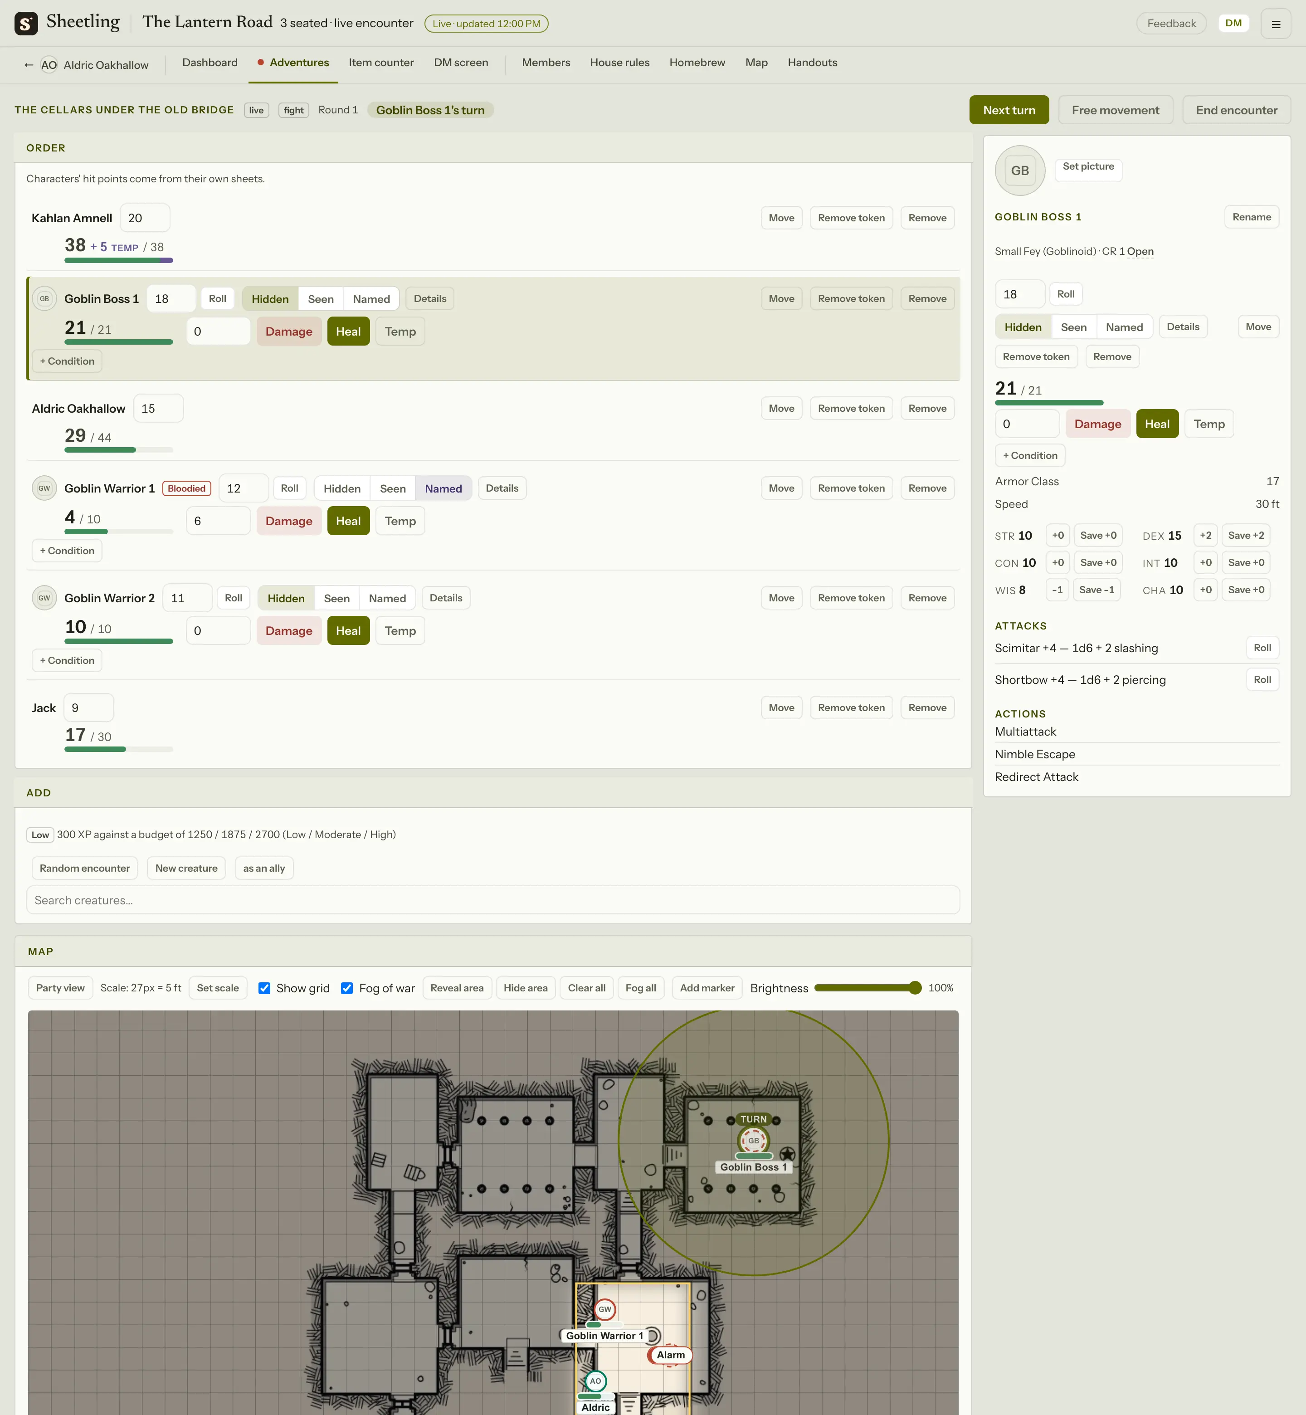1306x1415 pixels.
Task: Open the CR 1 Open link
Action: [1140, 252]
